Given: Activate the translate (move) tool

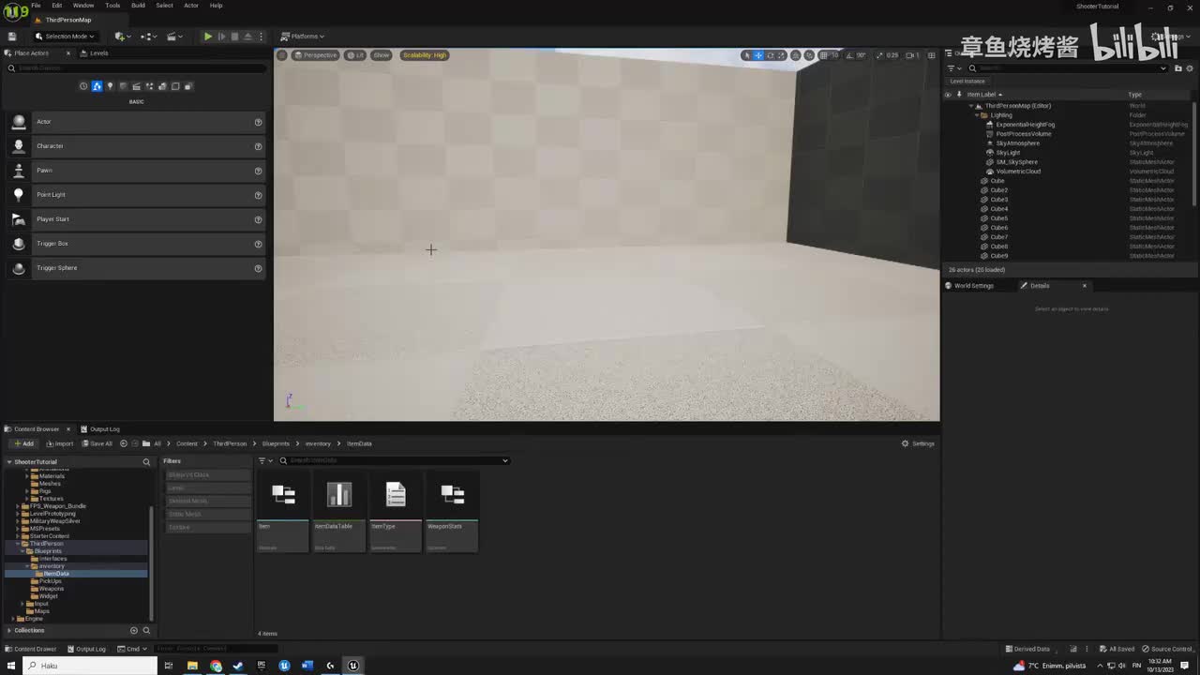Looking at the screenshot, I should pos(758,55).
